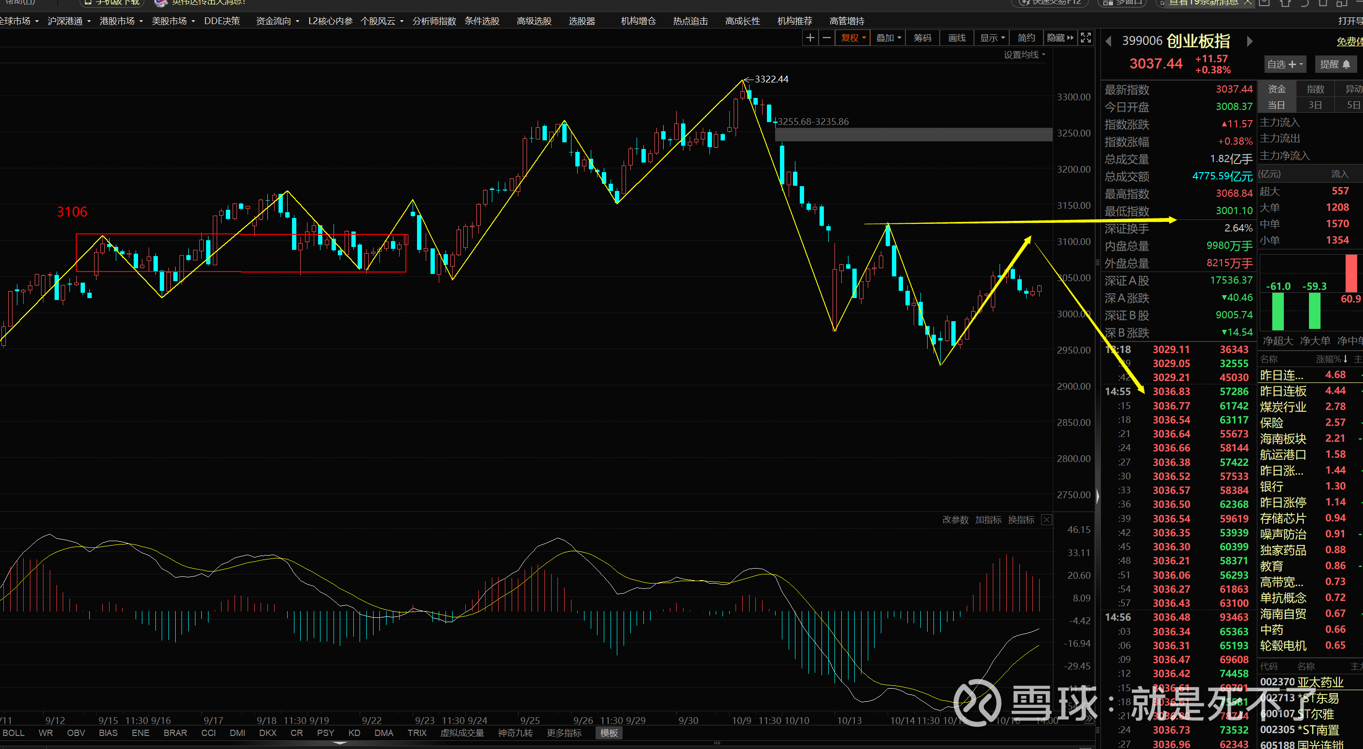The height and width of the screenshot is (749, 1363).
Task: Switch to the 3日 tab
Action: point(1315,105)
